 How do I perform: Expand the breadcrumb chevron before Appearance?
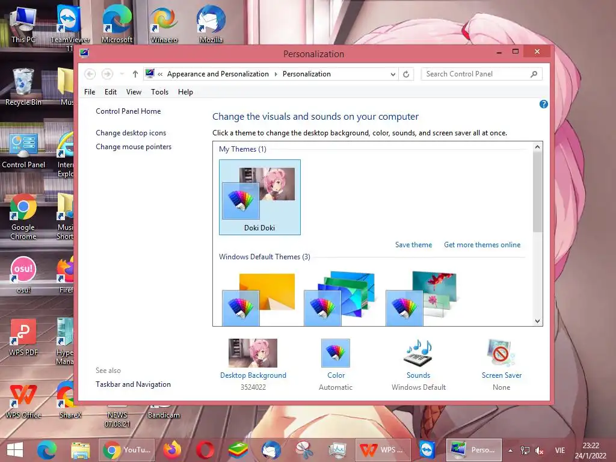160,74
